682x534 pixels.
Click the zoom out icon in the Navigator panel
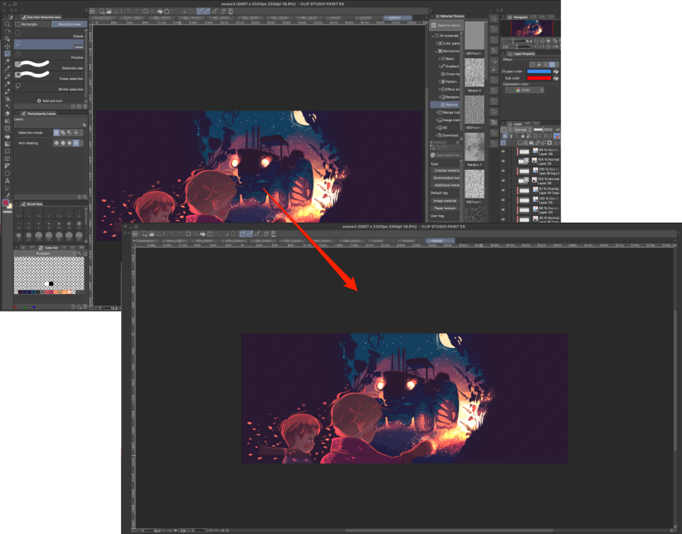click(x=536, y=41)
